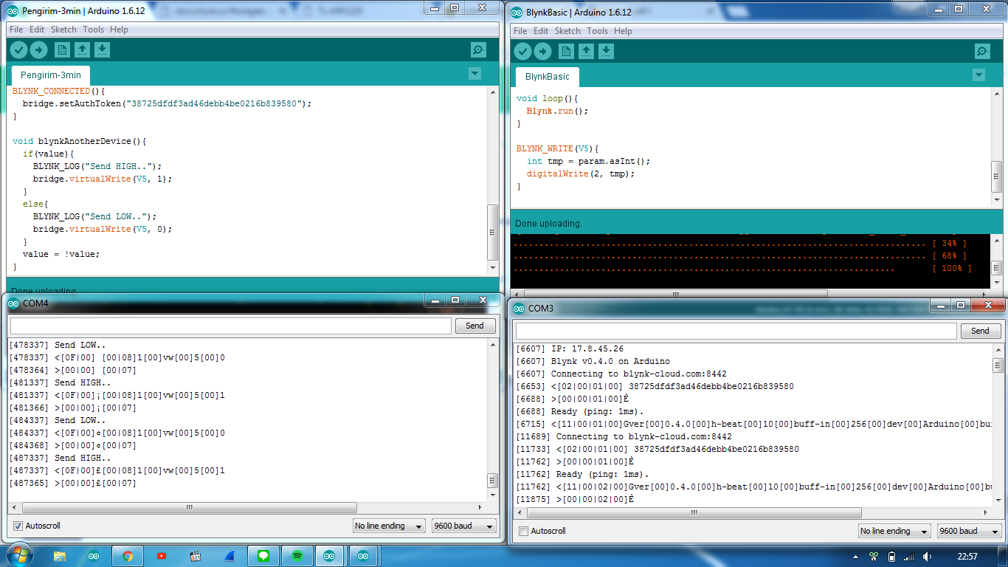The width and height of the screenshot is (1008, 567).
Task: Open line ending dropdown in COM4
Action: [389, 526]
